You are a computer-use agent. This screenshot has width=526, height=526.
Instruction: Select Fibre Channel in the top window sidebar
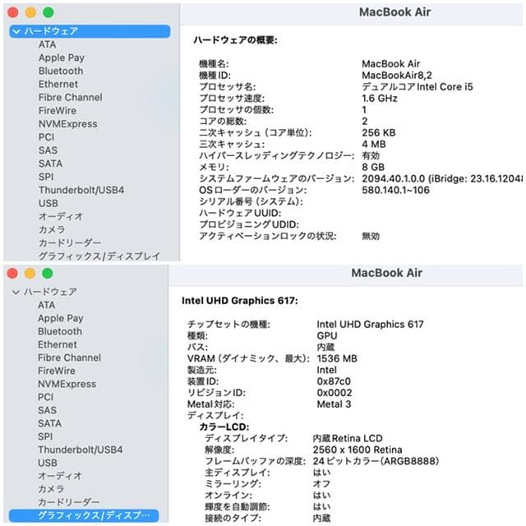[x=71, y=97]
